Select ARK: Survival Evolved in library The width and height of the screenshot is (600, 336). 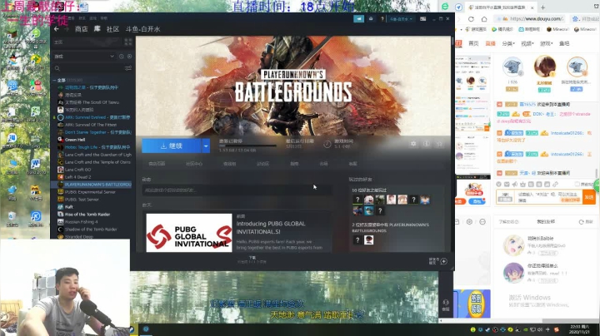(93, 117)
